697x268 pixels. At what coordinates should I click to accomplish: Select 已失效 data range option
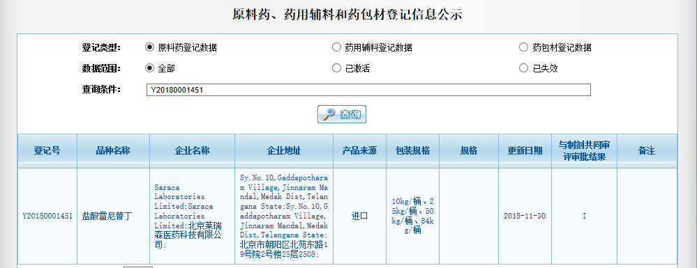tap(524, 68)
